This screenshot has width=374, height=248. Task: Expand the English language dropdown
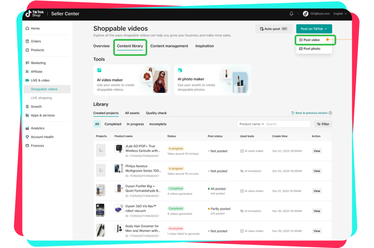pos(340,13)
